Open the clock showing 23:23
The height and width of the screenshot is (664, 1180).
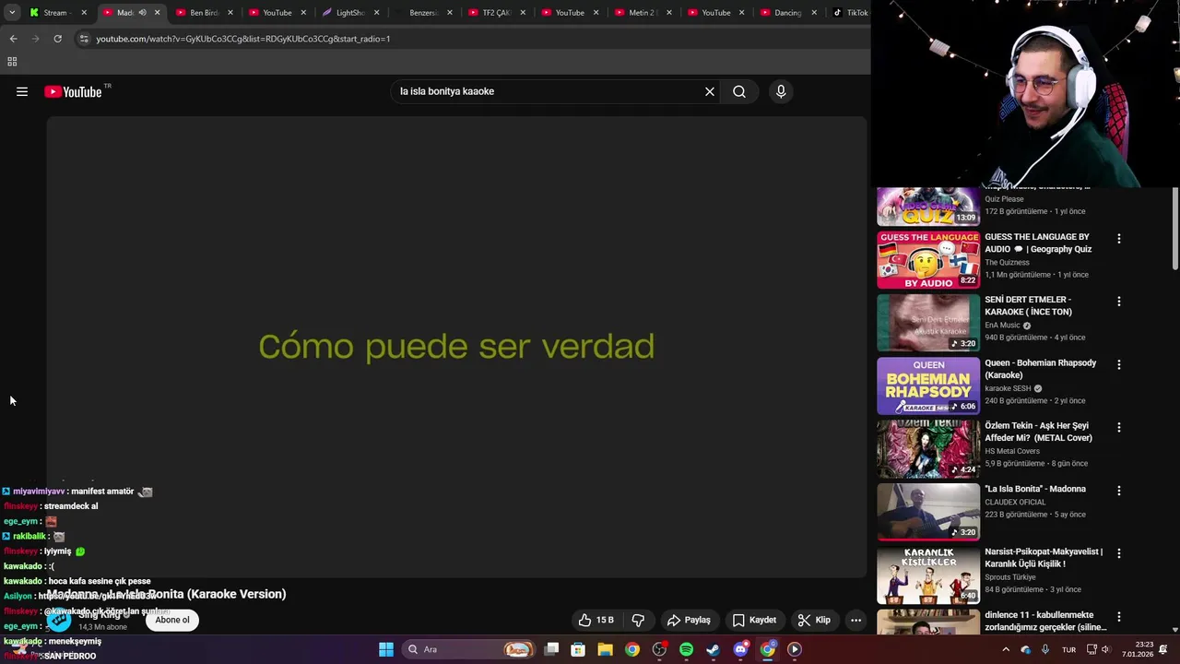(x=1137, y=649)
